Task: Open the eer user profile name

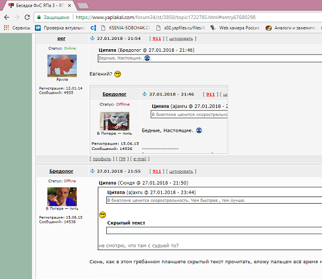Action: click(x=62, y=39)
